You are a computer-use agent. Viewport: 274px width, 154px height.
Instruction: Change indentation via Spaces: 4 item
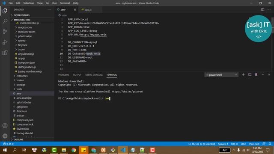coord(223,144)
